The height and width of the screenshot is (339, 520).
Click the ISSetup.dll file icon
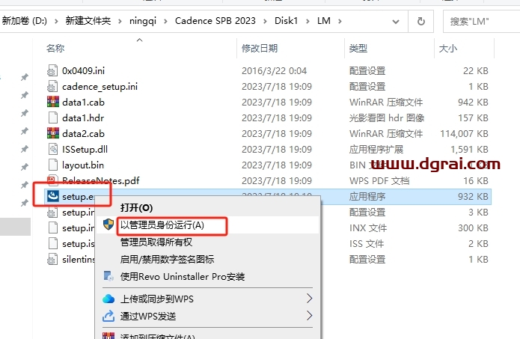point(52,149)
